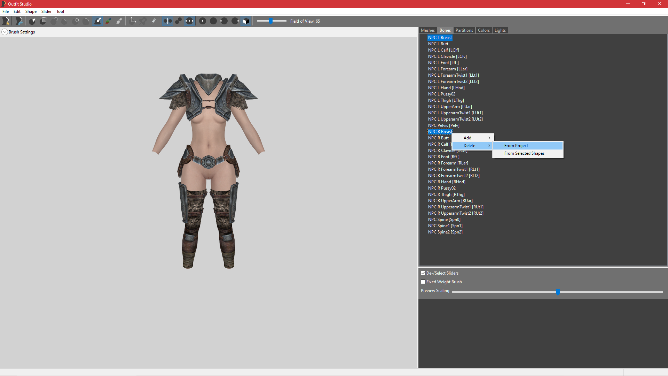Choose Delete From Project
The height and width of the screenshot is (376, 668).
528,146
